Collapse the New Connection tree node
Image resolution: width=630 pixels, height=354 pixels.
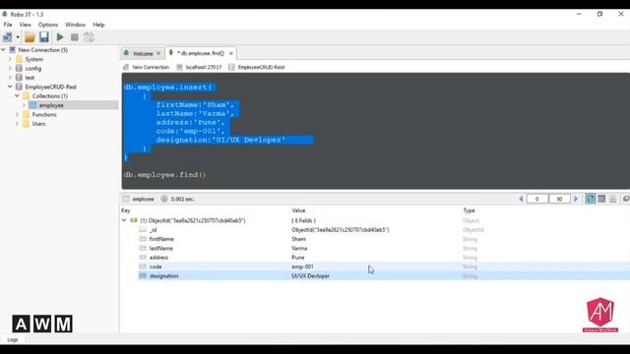point(3,50)
